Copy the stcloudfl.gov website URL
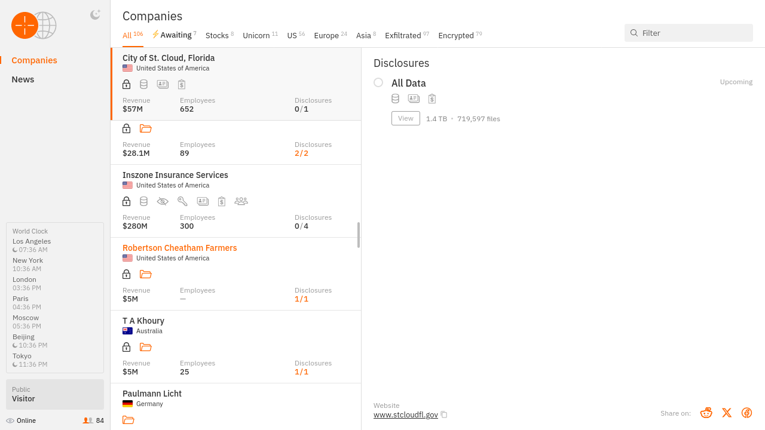Screen dimensions: 765x430 [444, 414]
